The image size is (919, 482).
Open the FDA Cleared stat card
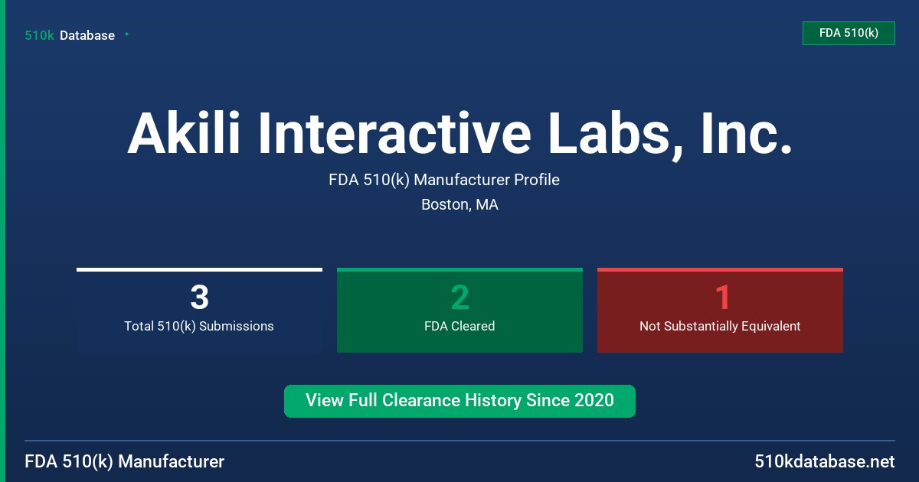[459, 310]
